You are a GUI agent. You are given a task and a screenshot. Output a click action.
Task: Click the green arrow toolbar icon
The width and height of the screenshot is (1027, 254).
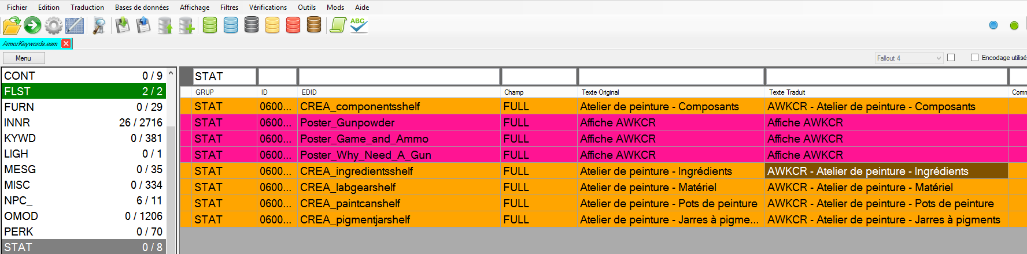tap(33, 25)
